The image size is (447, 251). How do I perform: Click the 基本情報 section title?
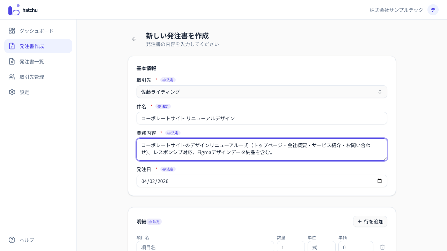(x=146, y=68)
